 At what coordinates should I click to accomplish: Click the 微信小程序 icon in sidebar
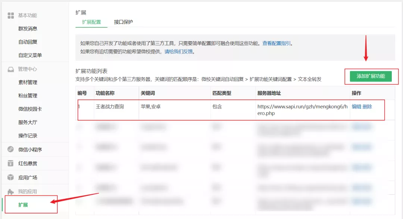tap(10, 149)
